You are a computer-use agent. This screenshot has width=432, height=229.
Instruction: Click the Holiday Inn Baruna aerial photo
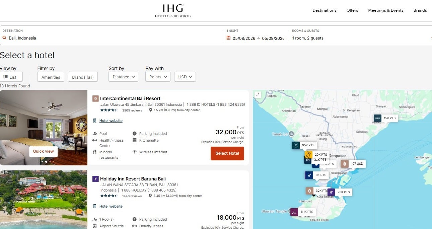[44, 200]
